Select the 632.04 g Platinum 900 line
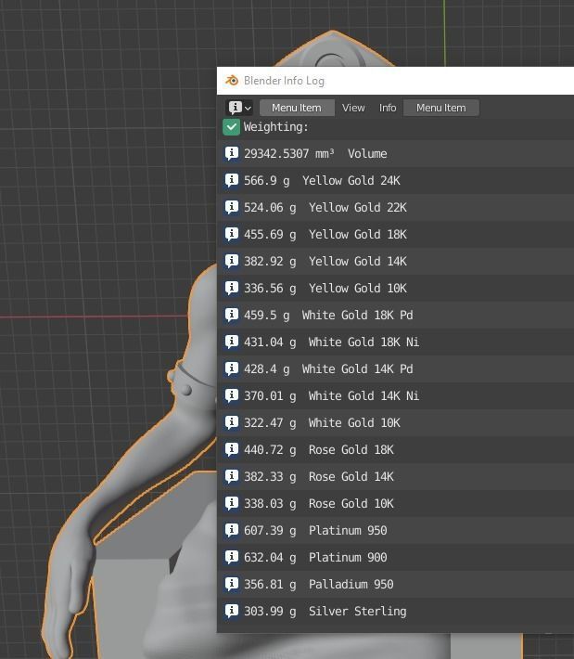 pos(396,557)
